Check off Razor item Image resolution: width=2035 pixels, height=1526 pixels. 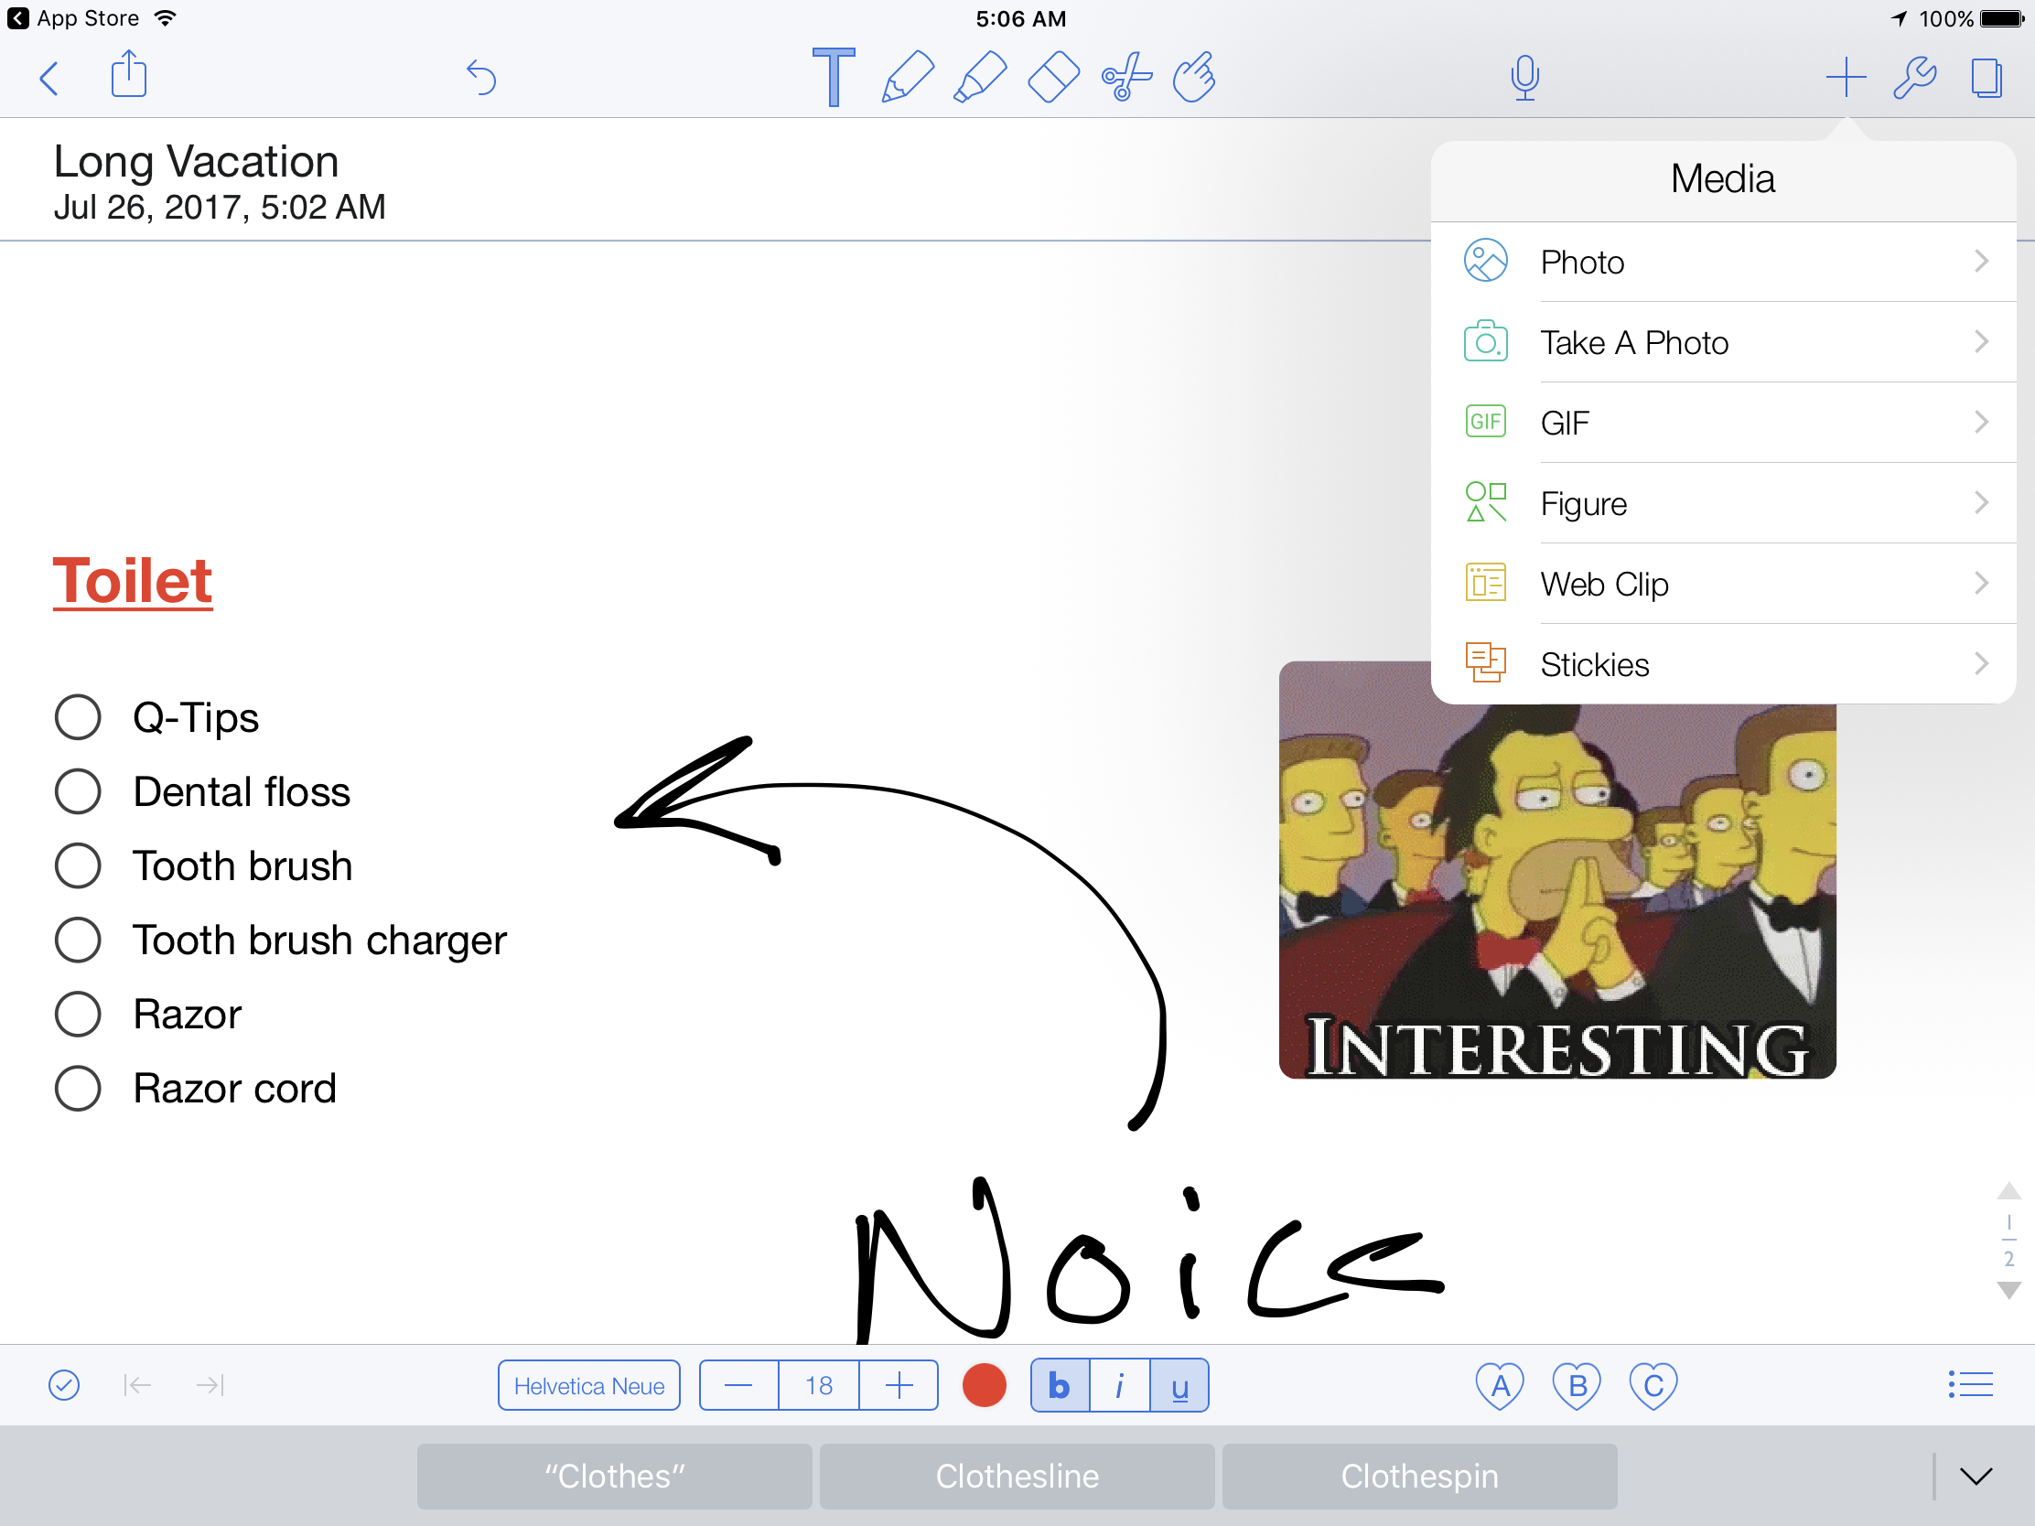78,1014
